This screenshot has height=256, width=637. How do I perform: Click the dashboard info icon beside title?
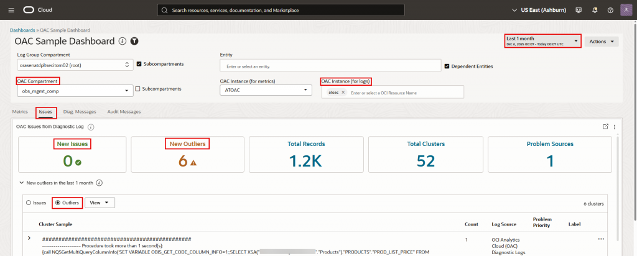pyautogui.click(x=122, y=41)
